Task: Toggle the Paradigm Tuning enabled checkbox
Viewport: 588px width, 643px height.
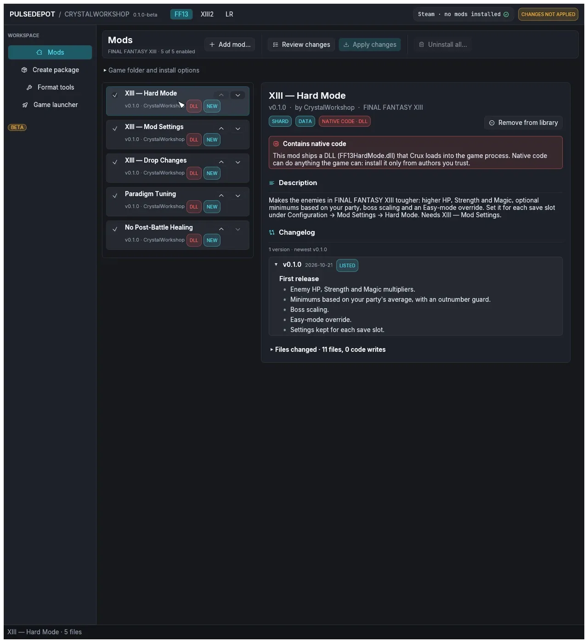Action: click(115, 196)
